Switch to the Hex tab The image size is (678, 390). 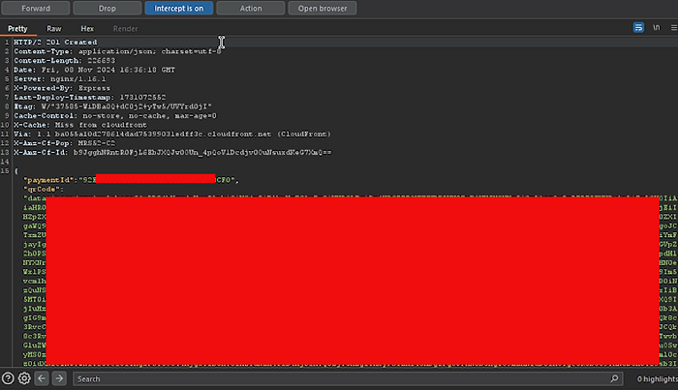click(x=87, y=28)
